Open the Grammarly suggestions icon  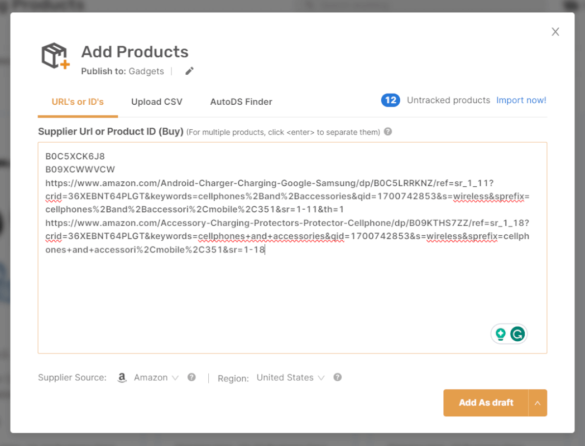[x=516, y=333]
